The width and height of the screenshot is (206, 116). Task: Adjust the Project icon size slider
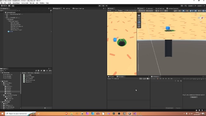[x=47, y=108]
